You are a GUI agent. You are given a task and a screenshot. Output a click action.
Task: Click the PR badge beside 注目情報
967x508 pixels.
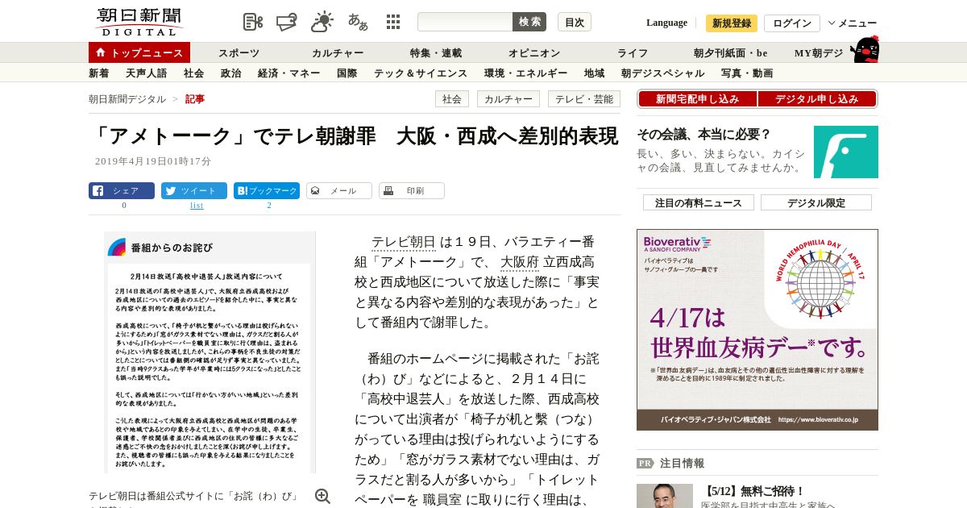(645, 463)
